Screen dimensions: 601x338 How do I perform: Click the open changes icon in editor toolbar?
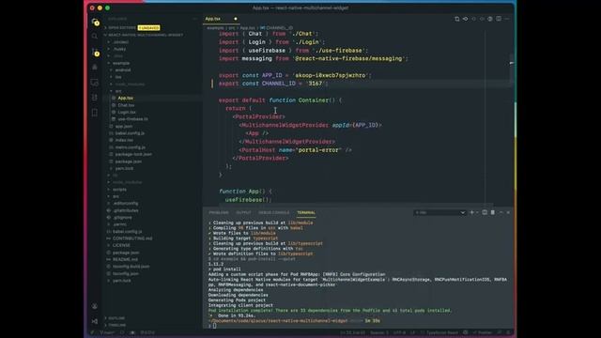coord(465,19)
